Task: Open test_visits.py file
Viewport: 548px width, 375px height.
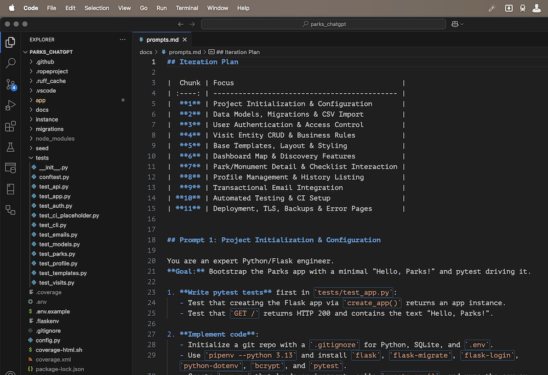Action: [x=56, y=283]
